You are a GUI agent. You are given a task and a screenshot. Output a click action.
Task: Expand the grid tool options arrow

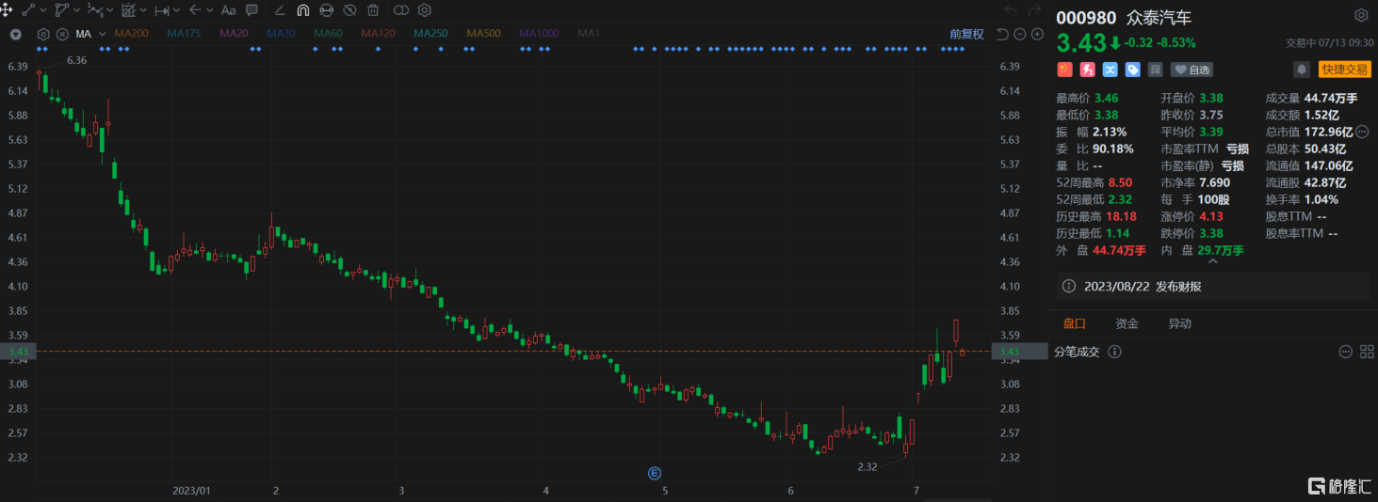pos(143,10)
